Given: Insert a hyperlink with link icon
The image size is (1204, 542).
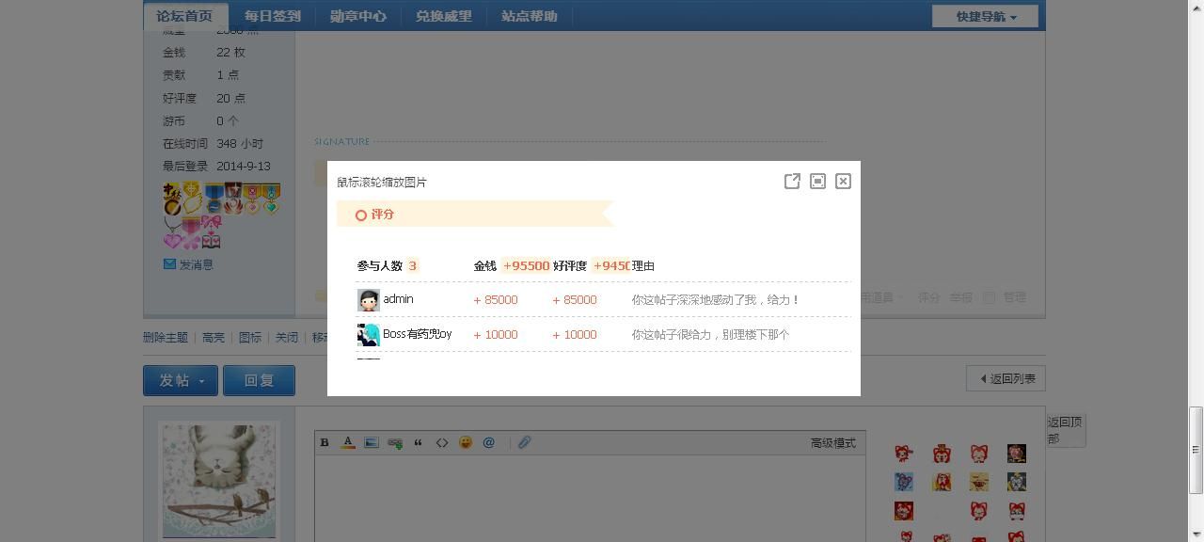Looking at the screenshot, I should coord(395,442).
